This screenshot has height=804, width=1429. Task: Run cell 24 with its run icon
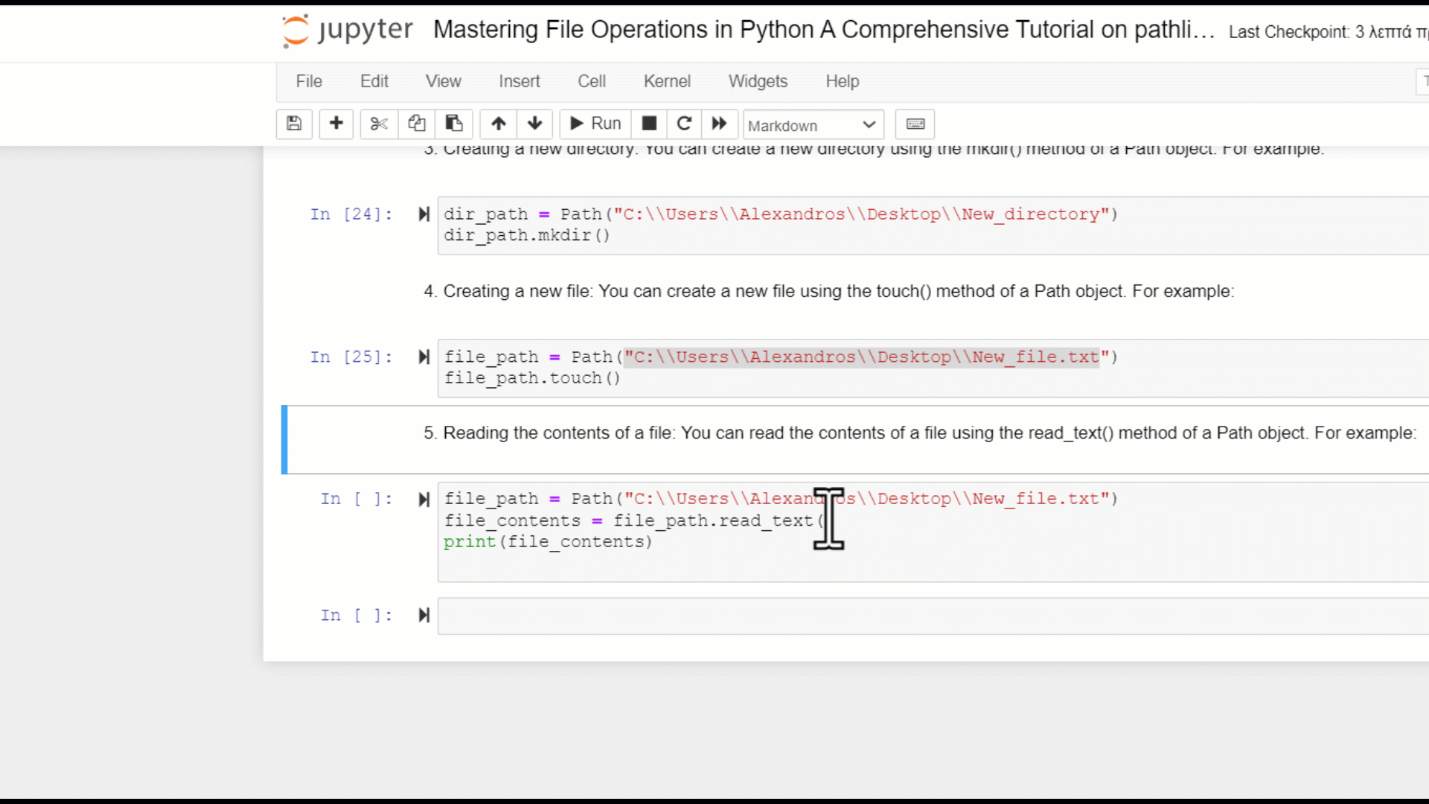click(x=424, y=214)
